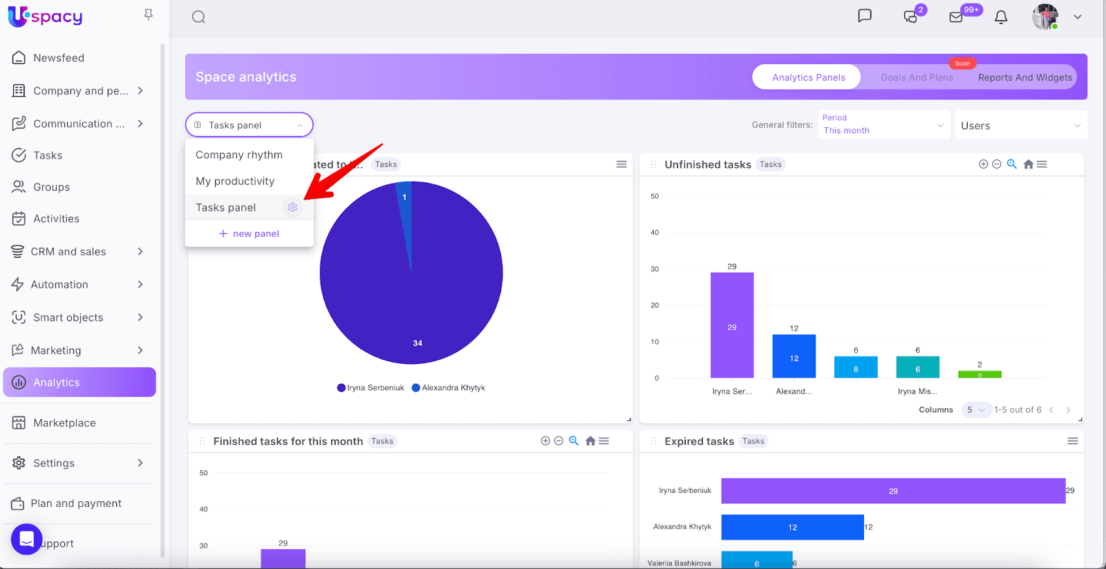The height and width of the screenshot is (569, 1106).
Task: Open the Period This month filter dropdown
Action: coord(883,125)
